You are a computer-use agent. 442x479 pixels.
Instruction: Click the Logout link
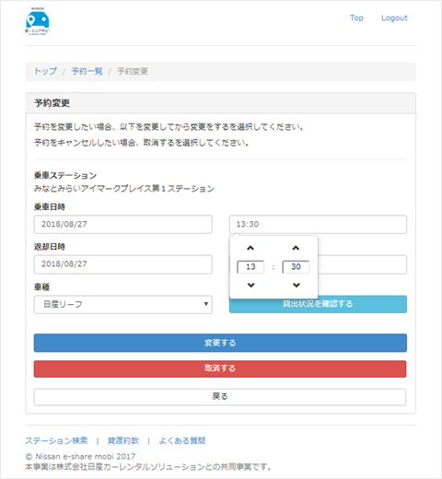[394, 18]
